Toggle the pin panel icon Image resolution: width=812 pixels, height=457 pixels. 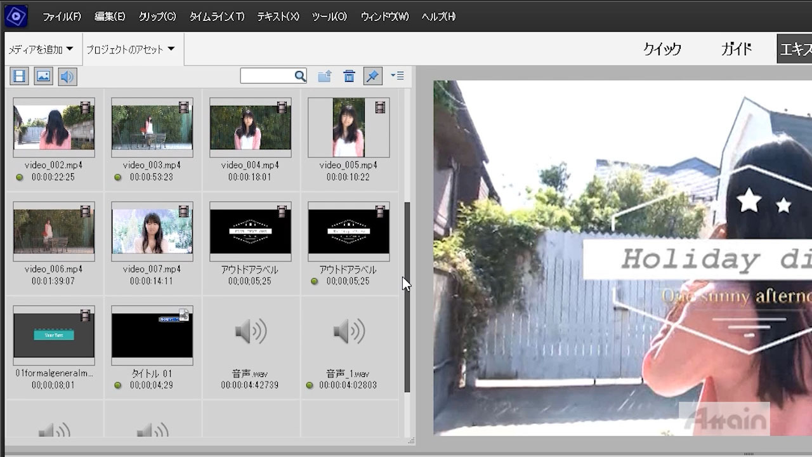pyautogui.click(x=372, y=76)
